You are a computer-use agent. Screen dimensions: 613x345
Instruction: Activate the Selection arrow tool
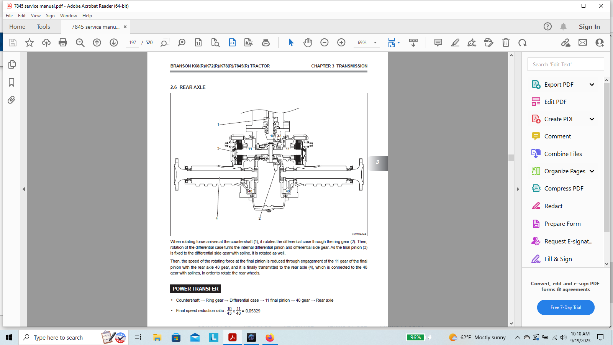point(291,43)
